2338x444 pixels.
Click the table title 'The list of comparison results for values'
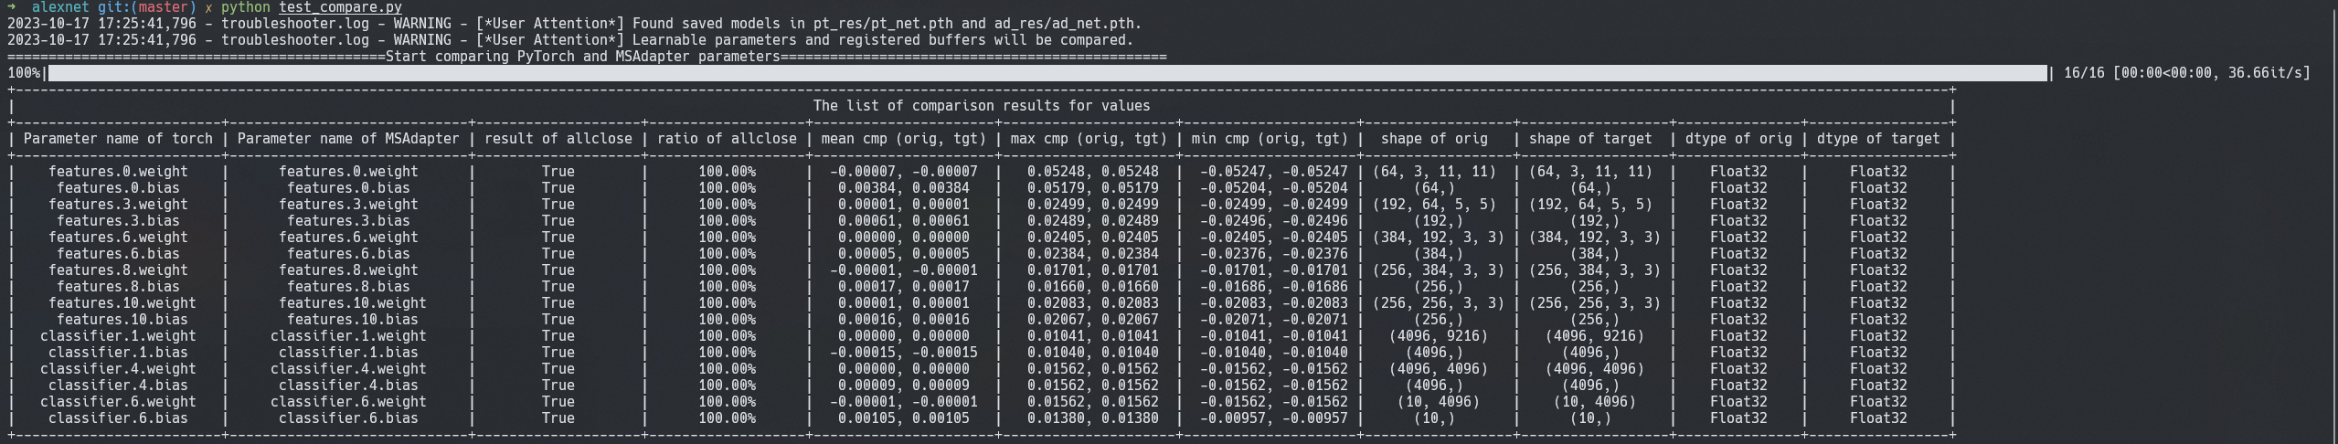pos(982,106)
